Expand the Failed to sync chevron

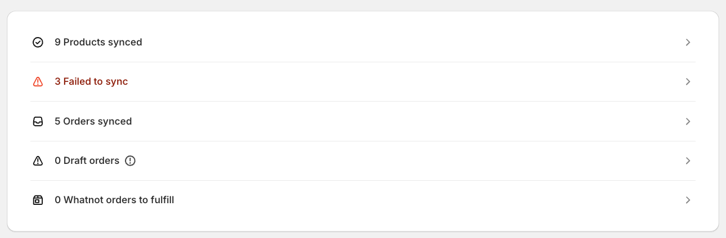(688, 82)
